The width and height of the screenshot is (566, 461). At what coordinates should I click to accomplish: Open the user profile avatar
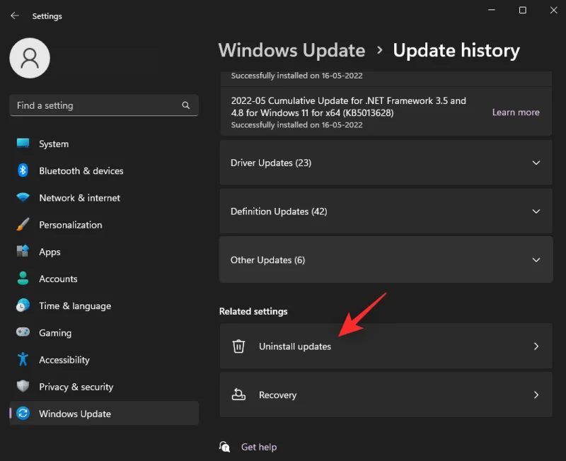[x=29, y=57]
